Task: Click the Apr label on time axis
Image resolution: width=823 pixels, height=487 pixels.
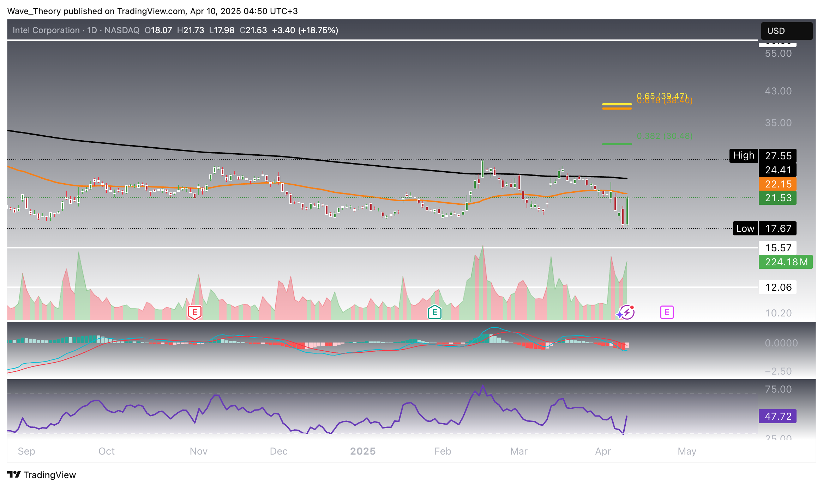Action: pyautogui.click(x=603, y=451)
